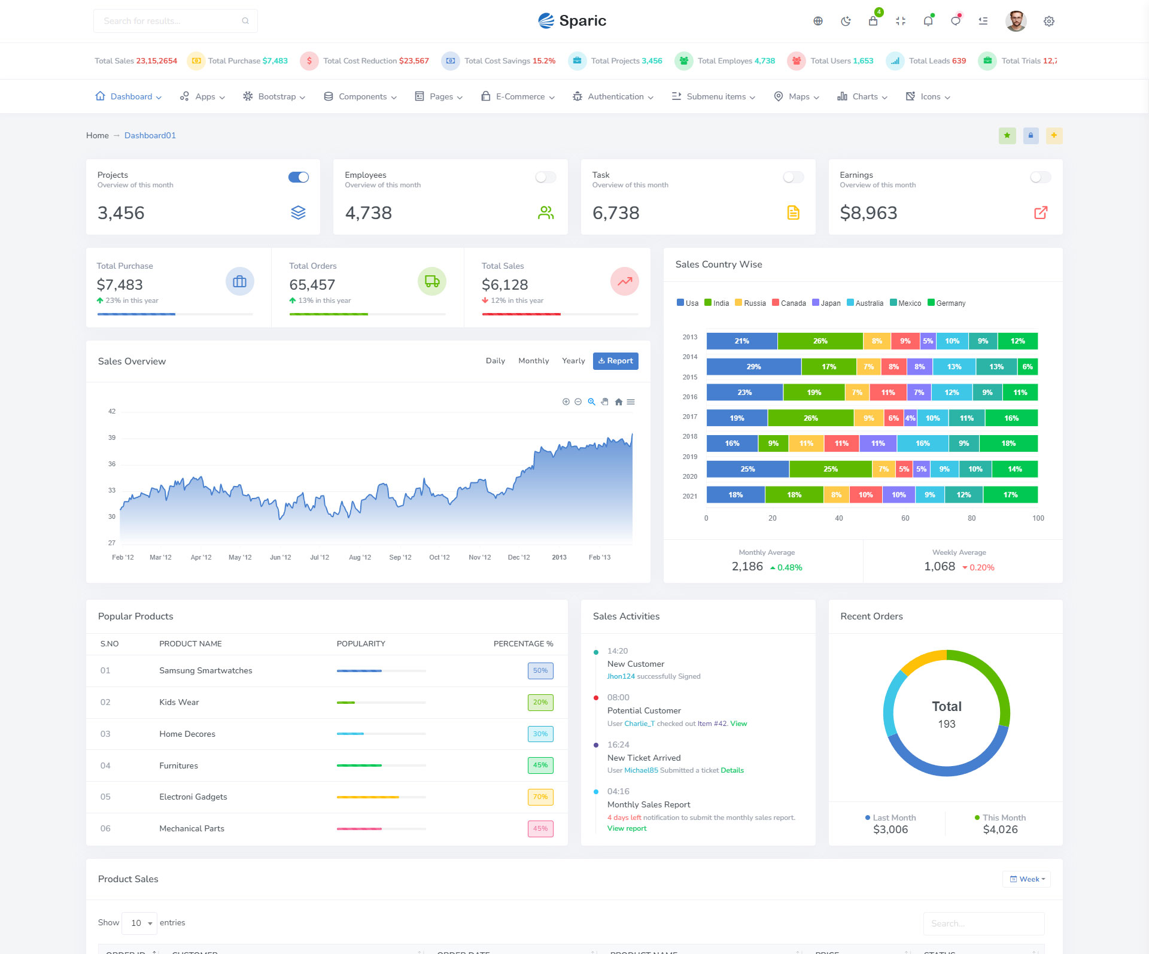
Task: Click the chart home reset icon
Action: tap(618, 402)
